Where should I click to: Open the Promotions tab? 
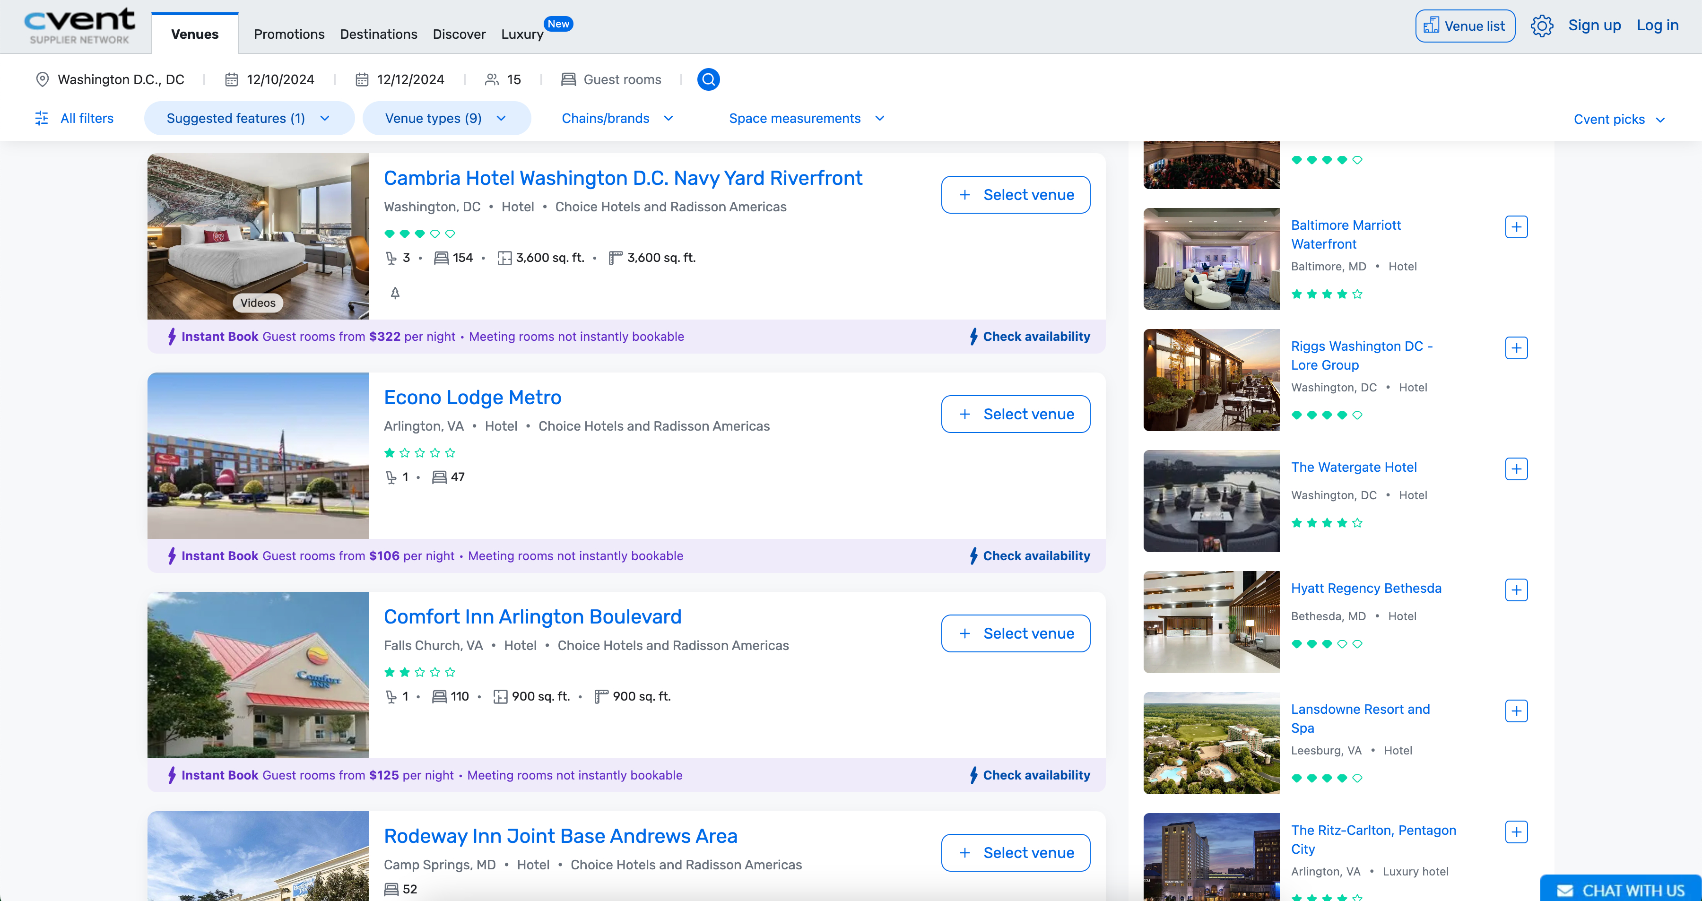[x=289, y=34]
